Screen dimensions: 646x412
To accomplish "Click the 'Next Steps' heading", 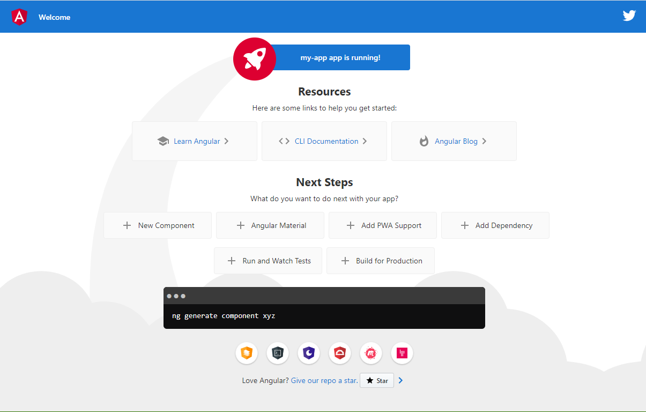I will coord(324,182).
